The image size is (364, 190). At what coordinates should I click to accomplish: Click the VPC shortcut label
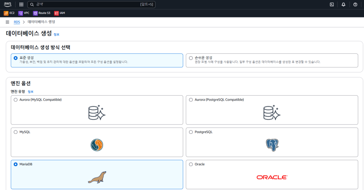pyautogui.click(x=26, y=13)
